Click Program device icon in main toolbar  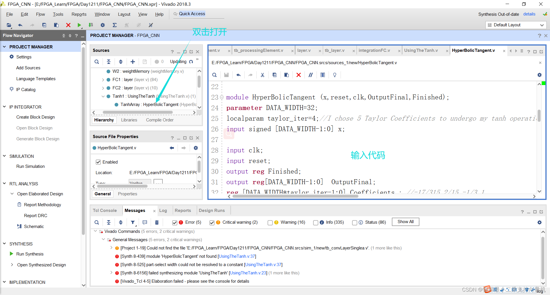[x=91, y=25]
